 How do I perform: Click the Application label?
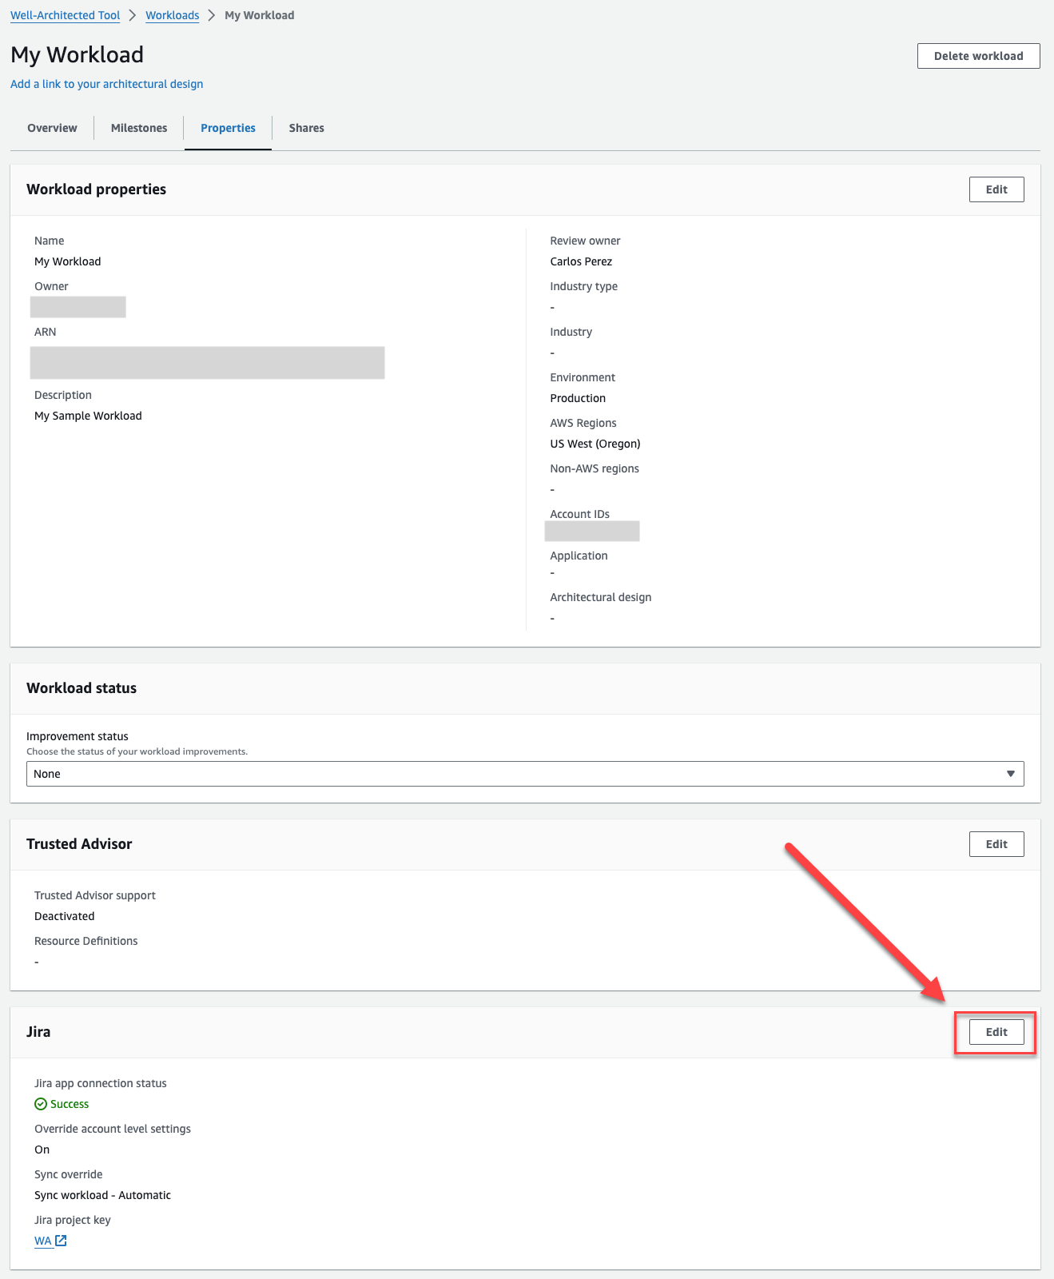coord(579,556)
